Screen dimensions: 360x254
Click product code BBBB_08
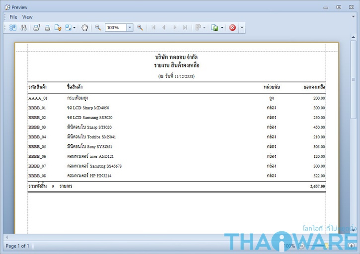tap(37, 176)
